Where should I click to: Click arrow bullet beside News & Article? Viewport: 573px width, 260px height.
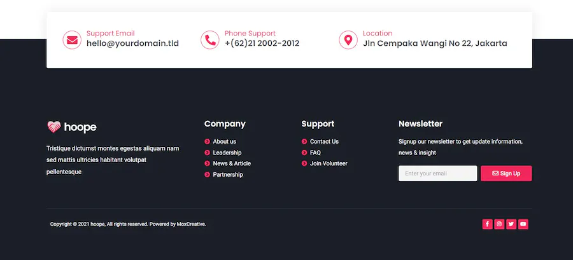point(207,164)
